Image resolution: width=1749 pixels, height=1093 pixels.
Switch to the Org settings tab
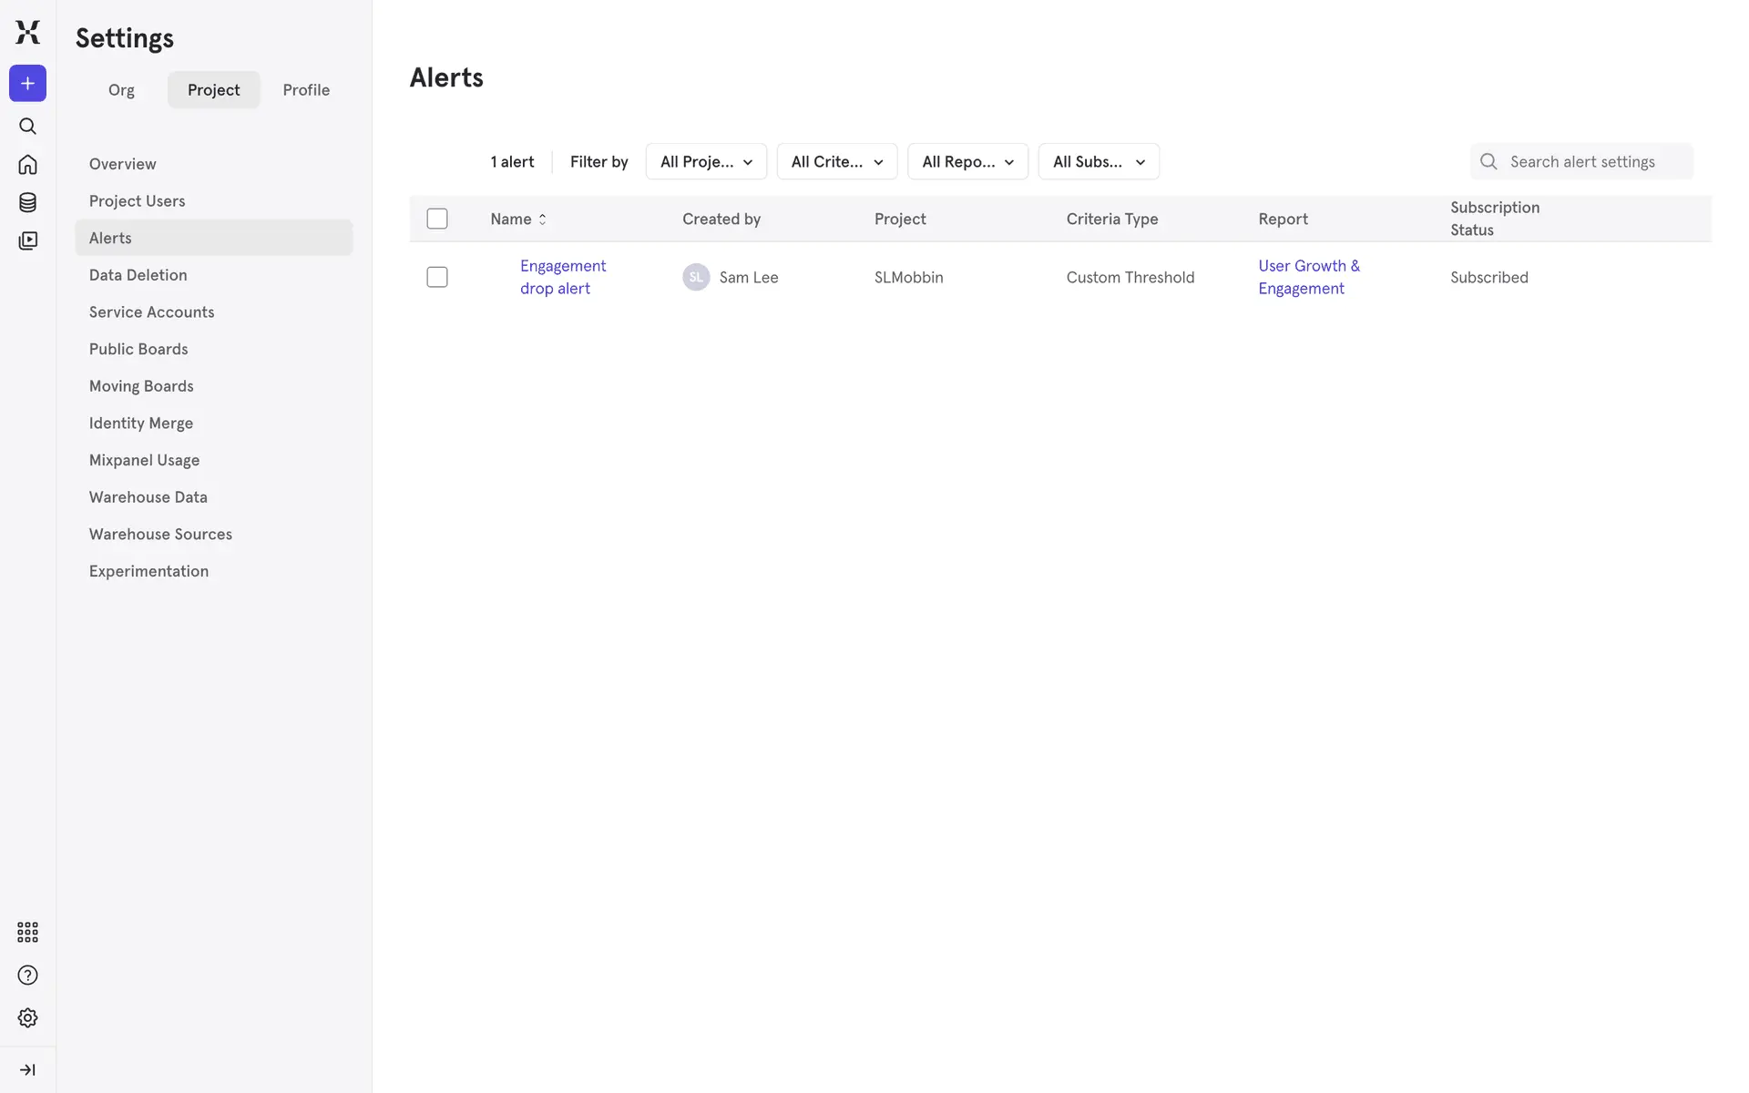tap(121, 90)
